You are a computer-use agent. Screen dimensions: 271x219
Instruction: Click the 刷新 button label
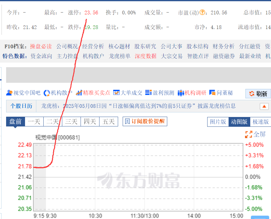(262, 94)
